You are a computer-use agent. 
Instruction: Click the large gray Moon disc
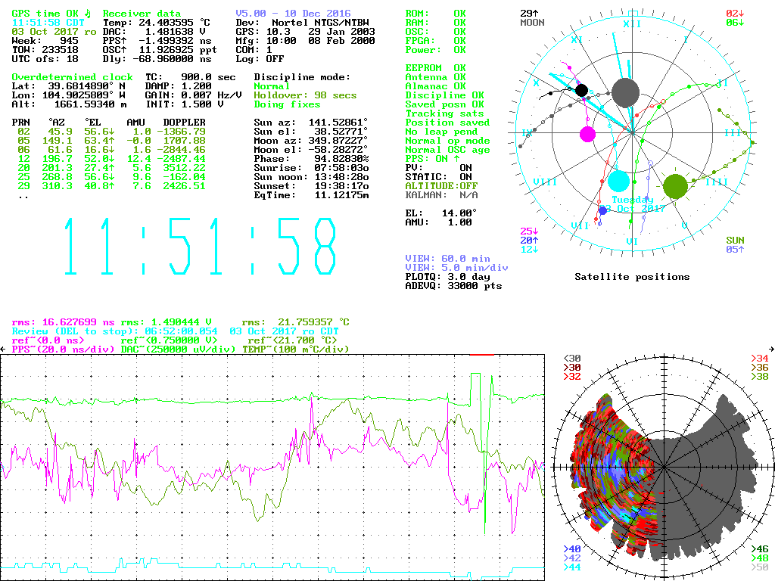pos(625,92)
